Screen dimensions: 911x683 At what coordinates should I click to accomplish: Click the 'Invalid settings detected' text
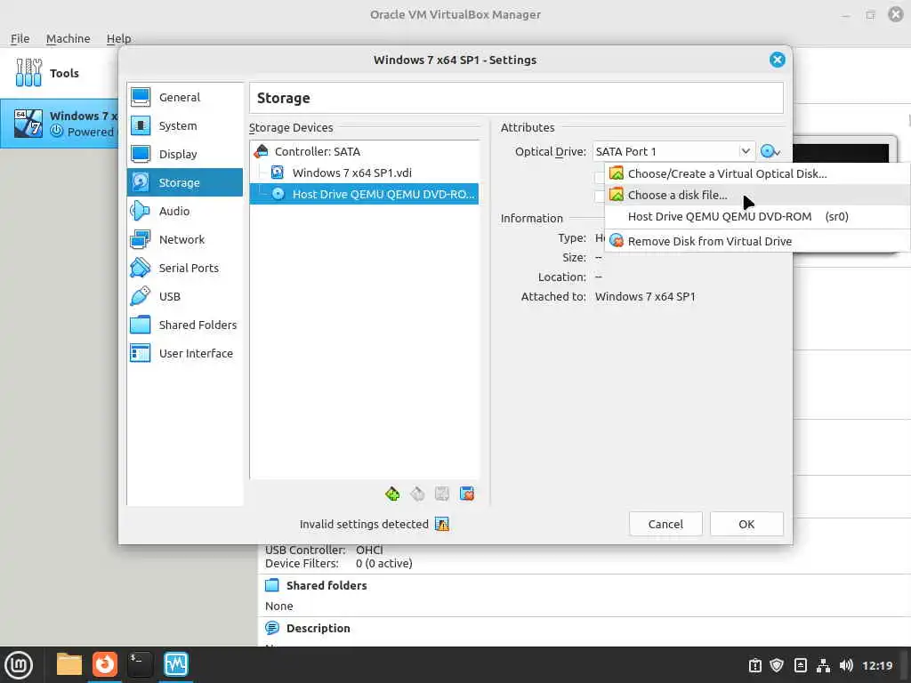pos(364,524)
